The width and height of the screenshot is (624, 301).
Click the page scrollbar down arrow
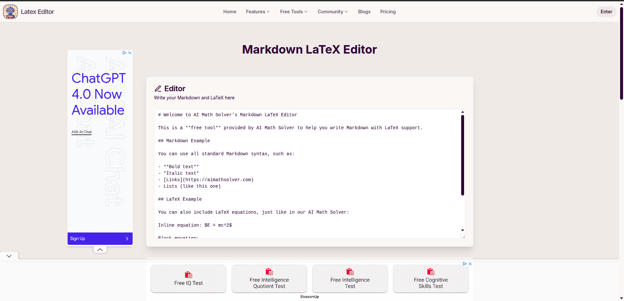(621, 298)
